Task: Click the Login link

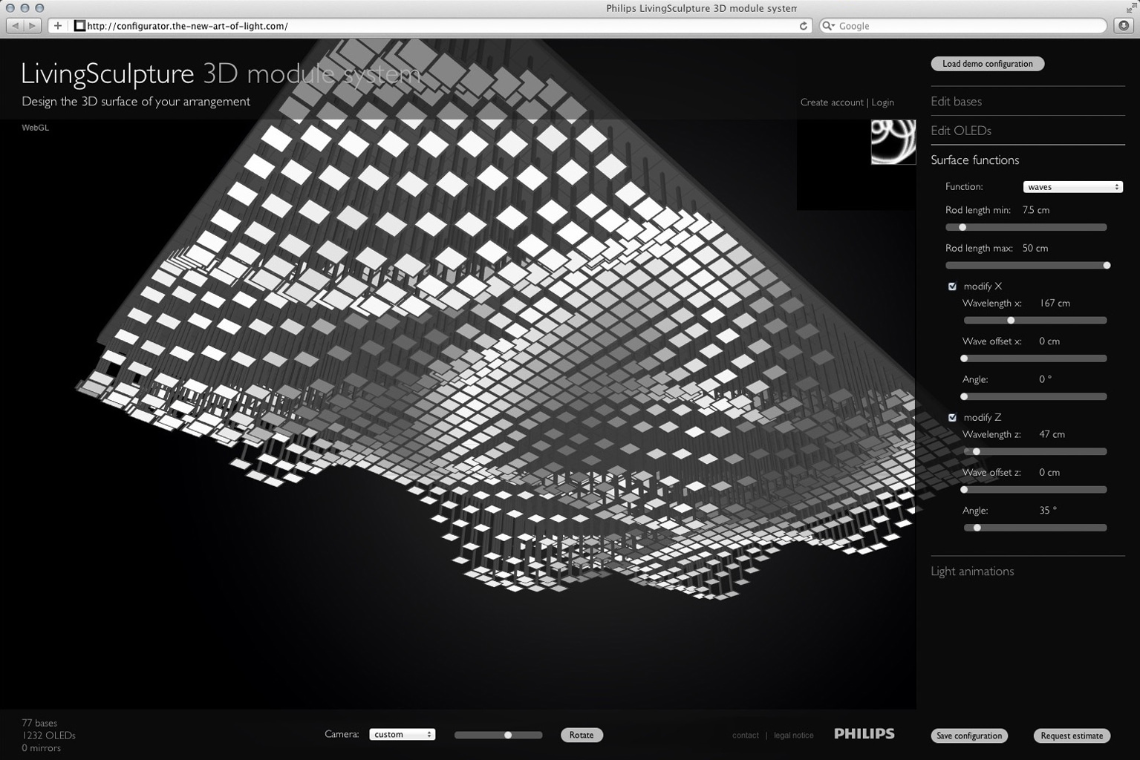Action: pyautogui.click(x=882, y=102)
